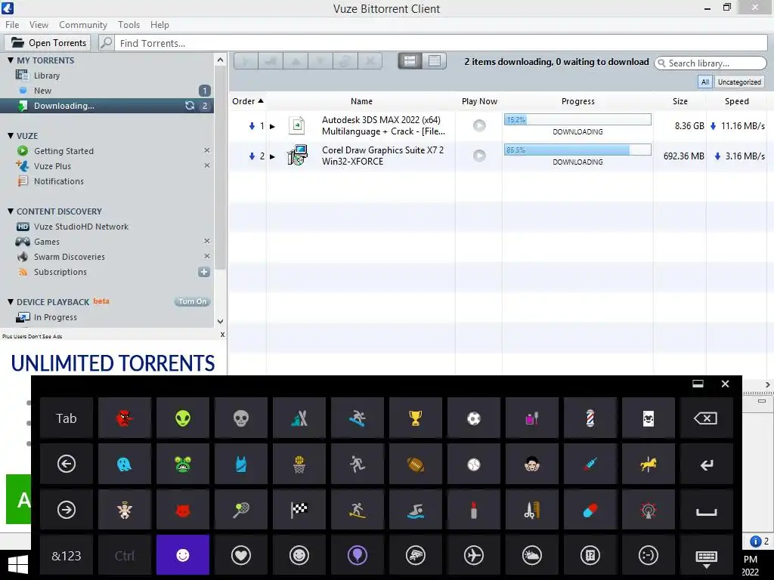Open the View menu
The width and height of the screenshot is (774, 580).
[39, 25]
